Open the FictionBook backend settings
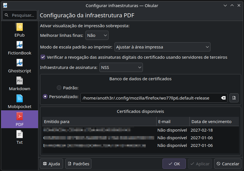The image size is (244, 171). [19, 48]
